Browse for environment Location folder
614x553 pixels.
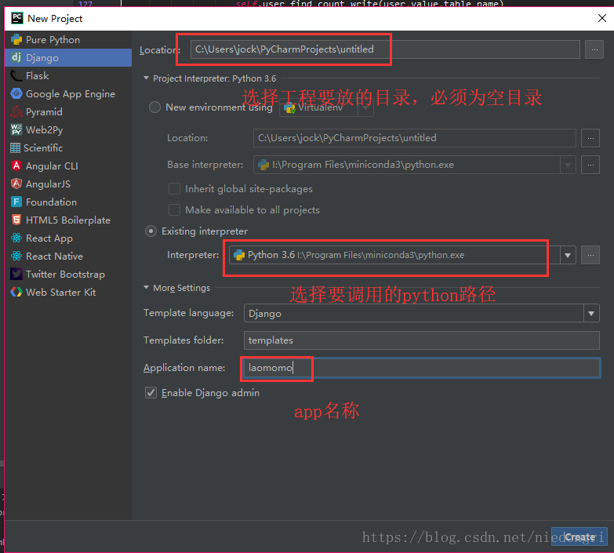click(x=590, y=138)
